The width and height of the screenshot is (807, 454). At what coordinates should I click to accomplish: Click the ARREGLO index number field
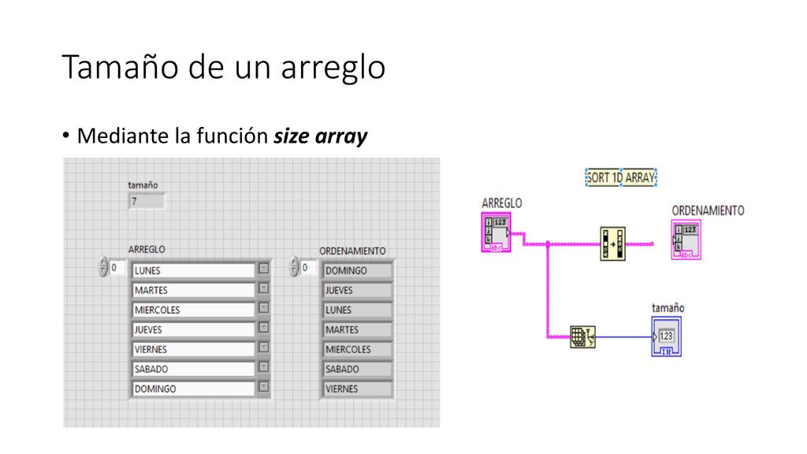click(118, 268)
